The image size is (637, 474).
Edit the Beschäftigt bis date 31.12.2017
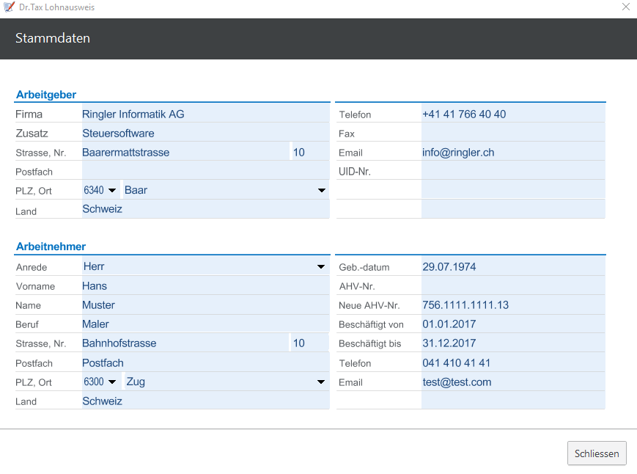tap(513, 343)
